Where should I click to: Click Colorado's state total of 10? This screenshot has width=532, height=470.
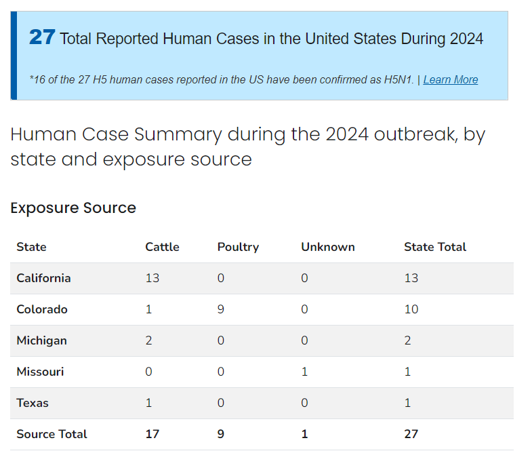click(411, 309)
